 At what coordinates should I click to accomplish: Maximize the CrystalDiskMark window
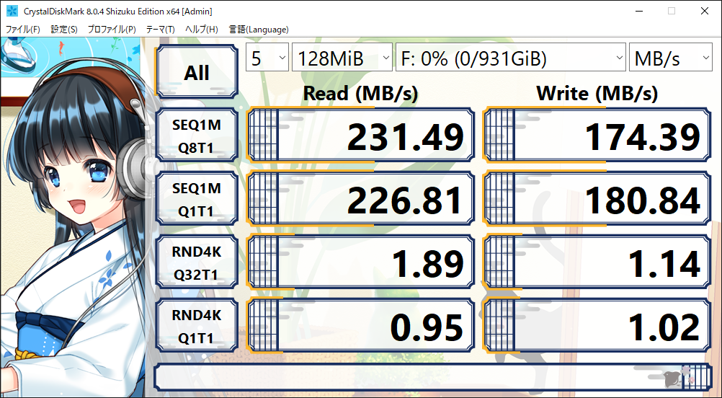(672, 11)
